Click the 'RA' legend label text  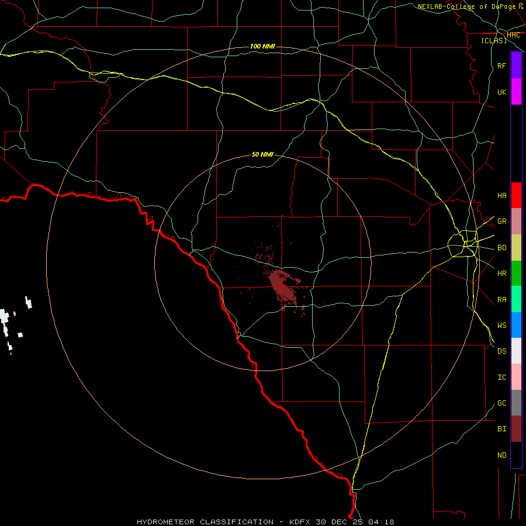click(501, 300)
